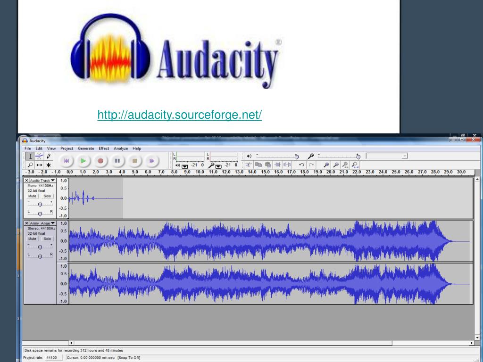Click the Army_Ange track gain slider
The height and width of the screenshot is (362, 483).
pos(40,247)
